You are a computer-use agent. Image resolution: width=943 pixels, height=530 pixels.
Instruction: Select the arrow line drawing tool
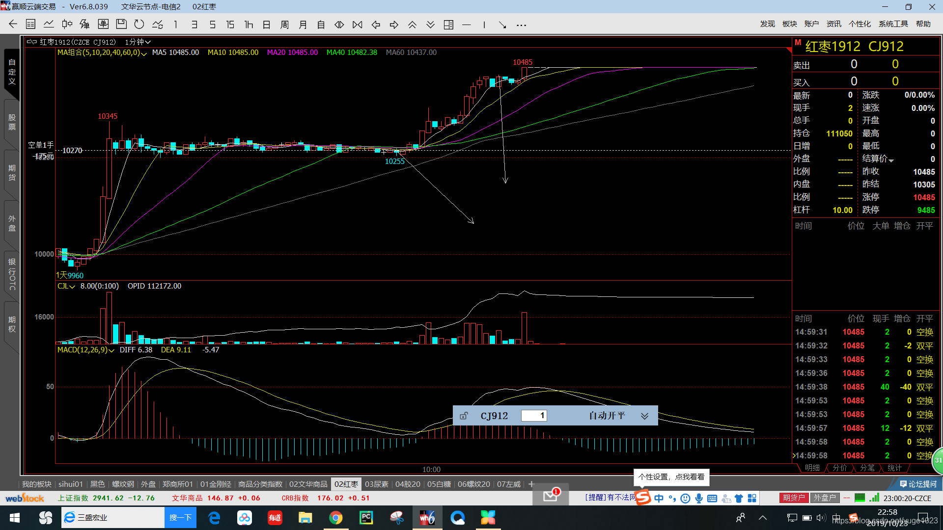[x=502, y=24]
